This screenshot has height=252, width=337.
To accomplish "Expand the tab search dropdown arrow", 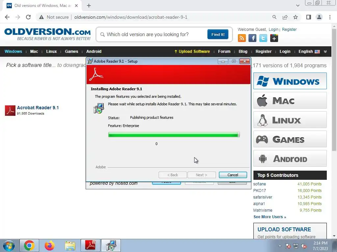I will 298,6.
